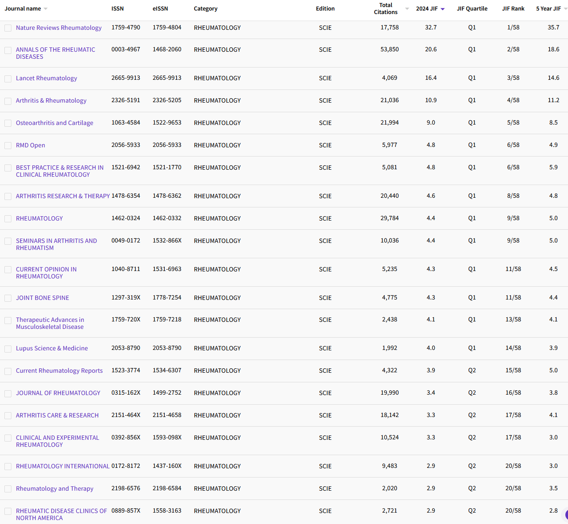This screenshot has width=568, height=524.
Task: Check the box beside RMD Open
Action: tap(8, 146)
